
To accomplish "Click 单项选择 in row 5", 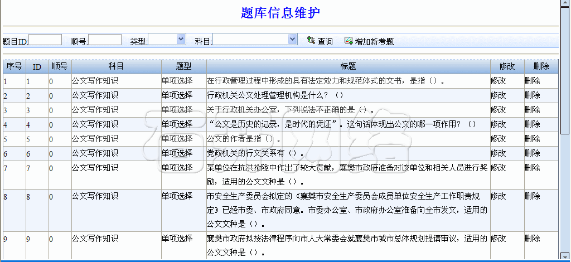I will [x=177, y=139].
